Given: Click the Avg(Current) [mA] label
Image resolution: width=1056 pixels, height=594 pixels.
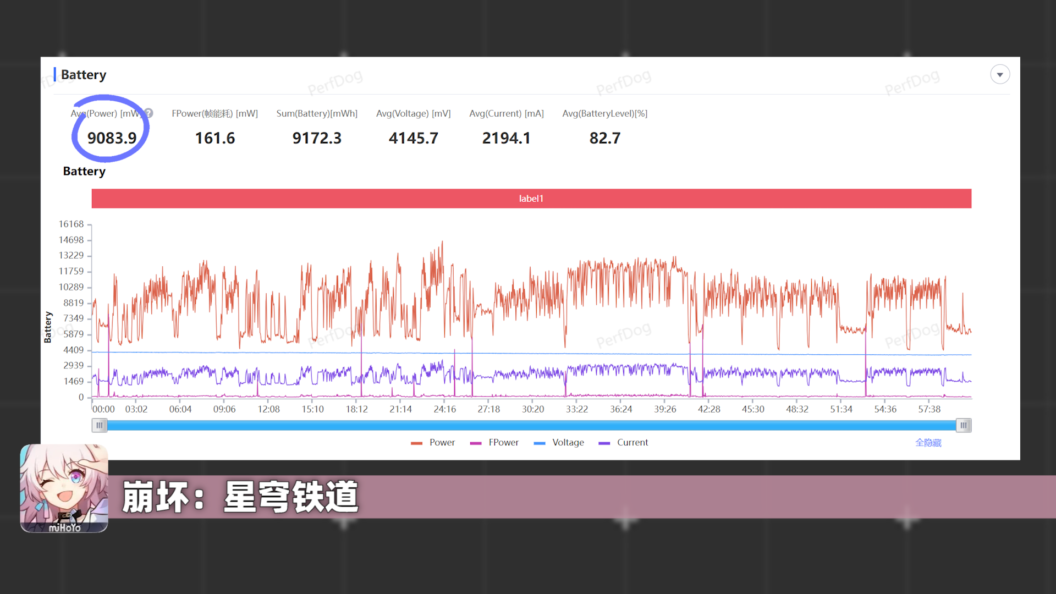Looking at the screenshot, I should click(x=507, y=113).
